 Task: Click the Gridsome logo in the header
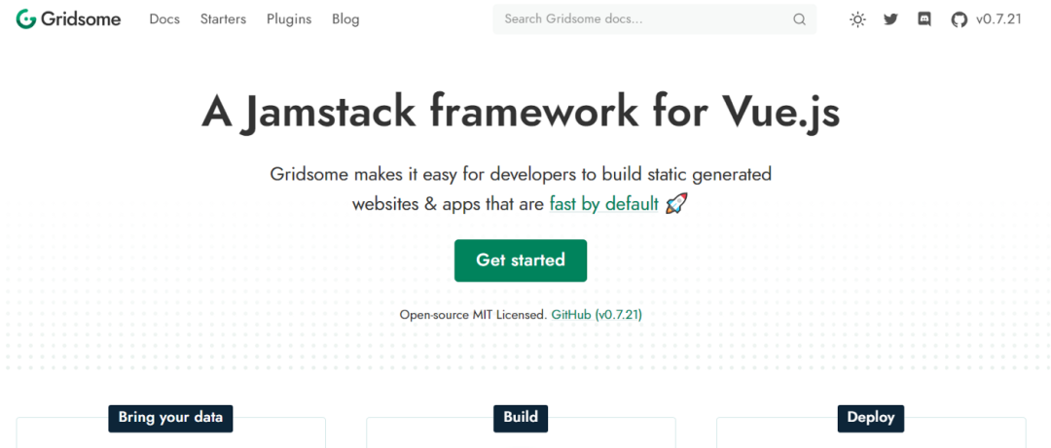(68, 18)
